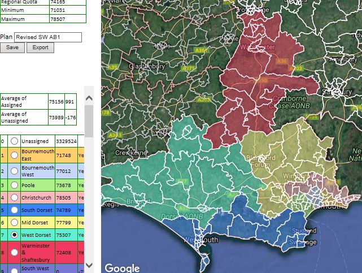Click the A39 road marker on map
The height and width of the screenshot is (273, 362).
[x=112, y=67]
